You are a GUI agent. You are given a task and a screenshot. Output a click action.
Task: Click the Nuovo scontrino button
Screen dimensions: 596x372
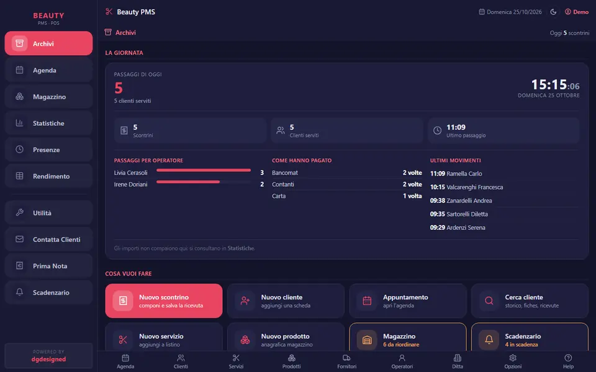164,301
